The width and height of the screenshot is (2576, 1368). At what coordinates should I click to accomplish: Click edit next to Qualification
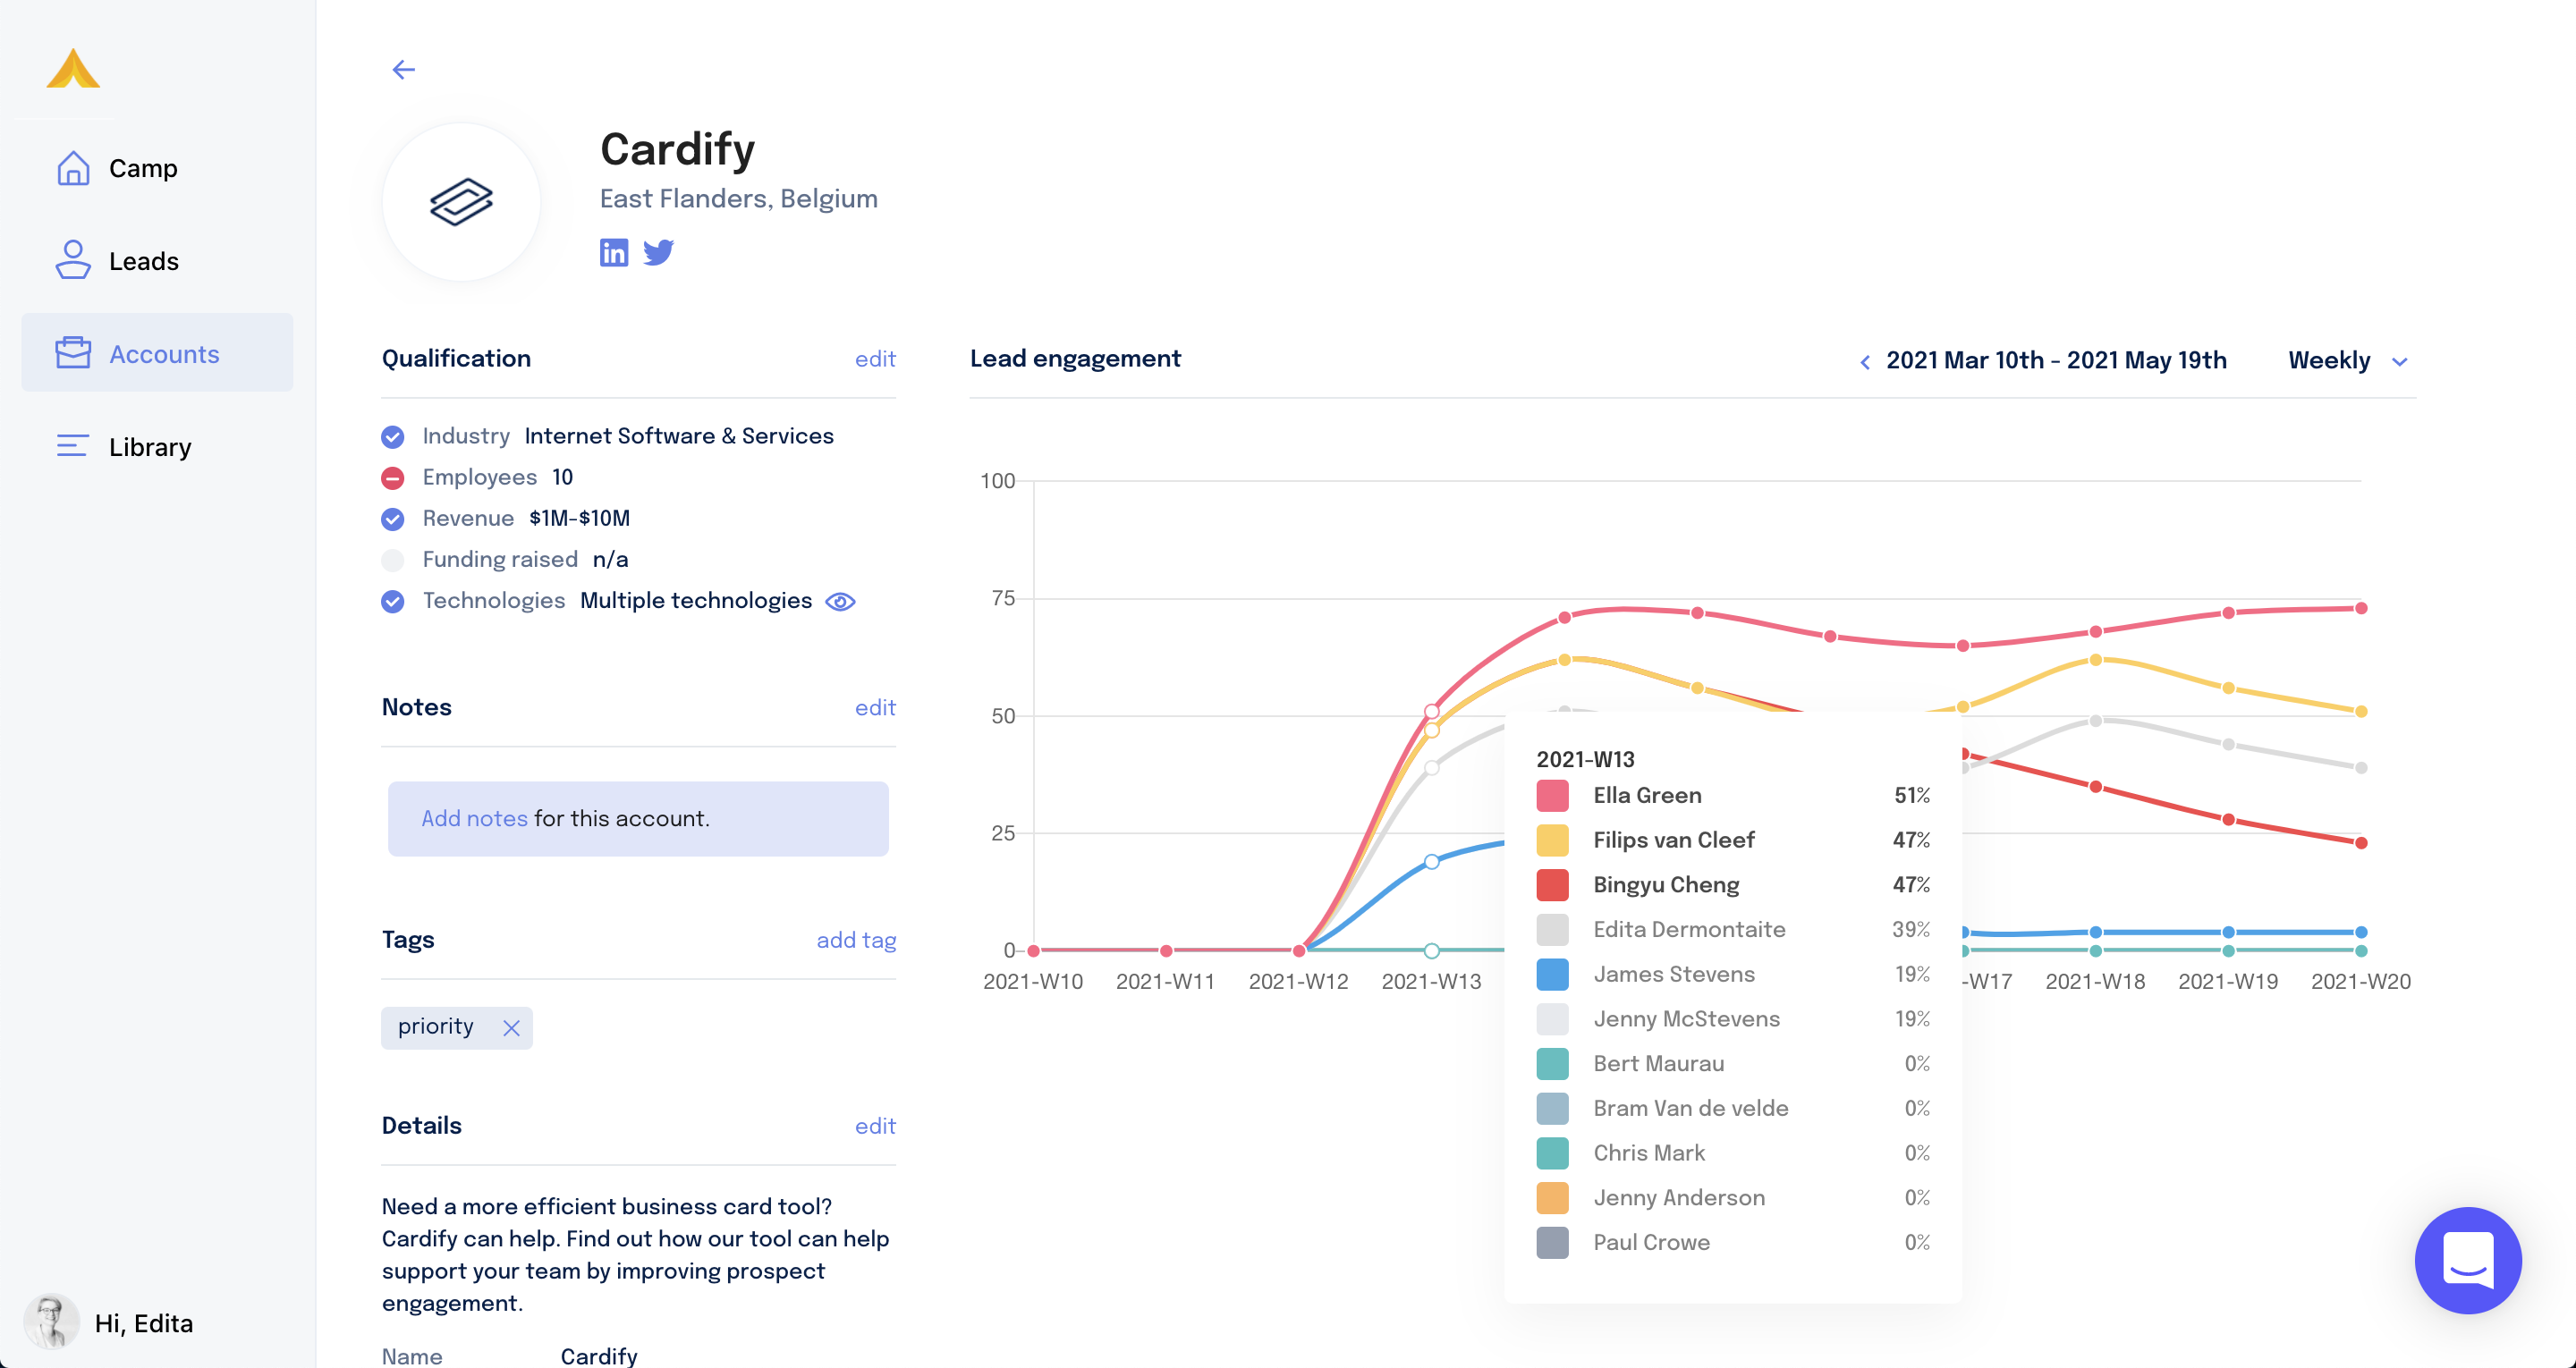click(874, 359)
